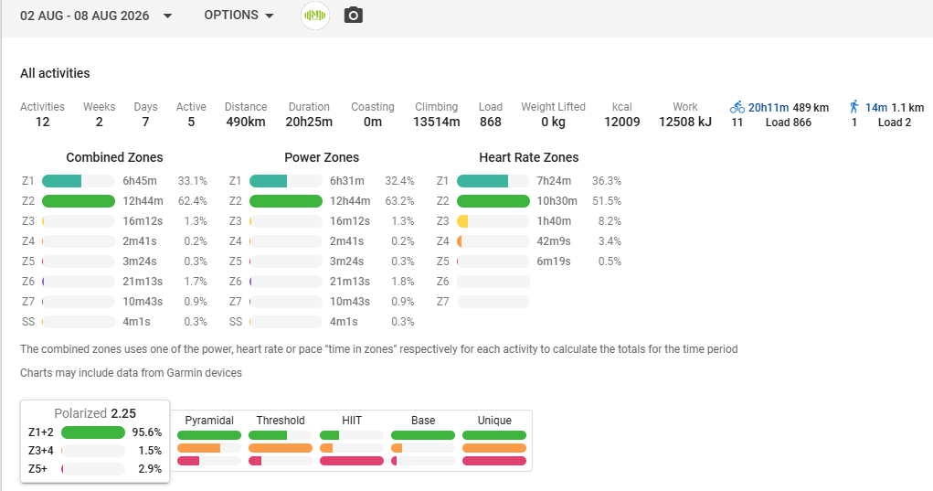
Task: Open the 20h11m cycling duration link
Action: 769,108
